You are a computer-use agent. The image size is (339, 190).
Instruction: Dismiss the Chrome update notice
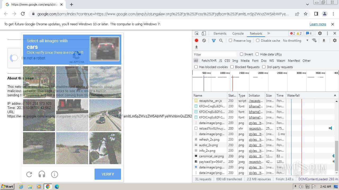[333, 24]
